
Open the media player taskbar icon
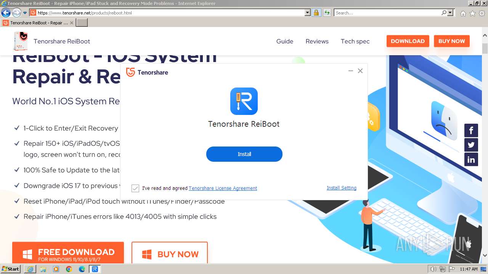point(56,269)
